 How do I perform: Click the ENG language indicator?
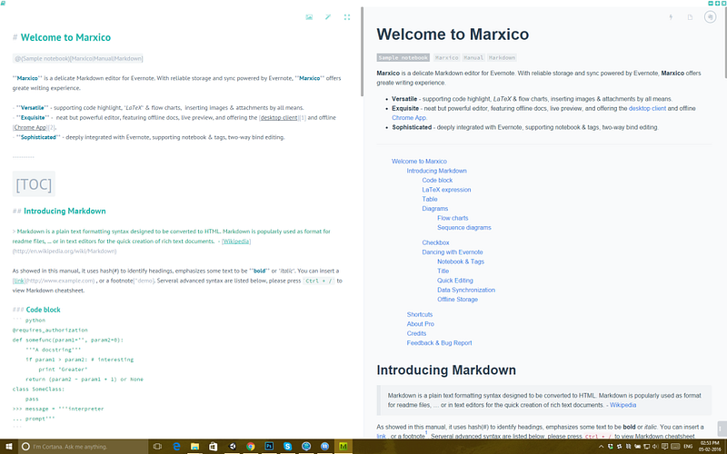point(688,447)
